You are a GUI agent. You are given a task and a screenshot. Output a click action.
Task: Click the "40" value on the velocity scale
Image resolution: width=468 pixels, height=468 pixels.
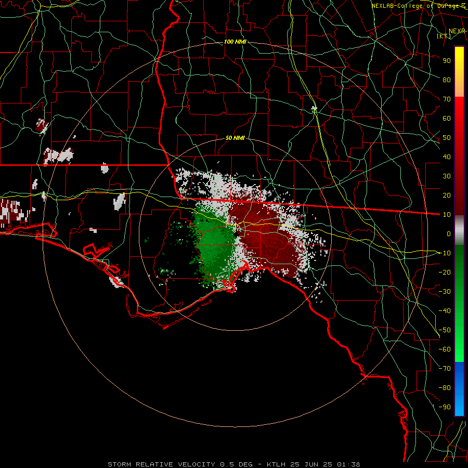tap(447, 157)
